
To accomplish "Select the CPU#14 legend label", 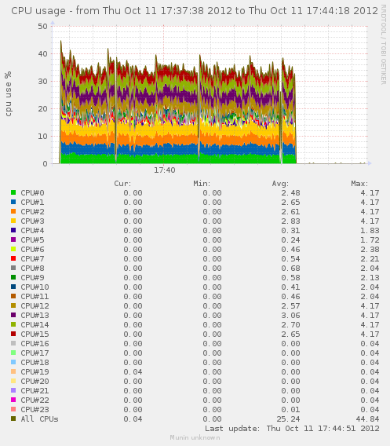I will coord(35,324).
